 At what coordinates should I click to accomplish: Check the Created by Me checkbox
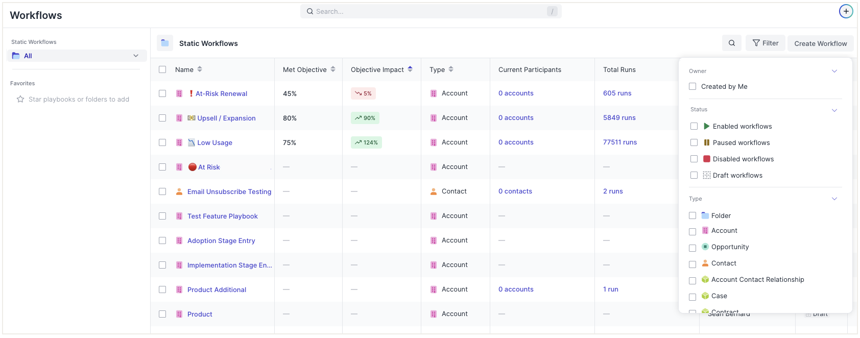692,87
